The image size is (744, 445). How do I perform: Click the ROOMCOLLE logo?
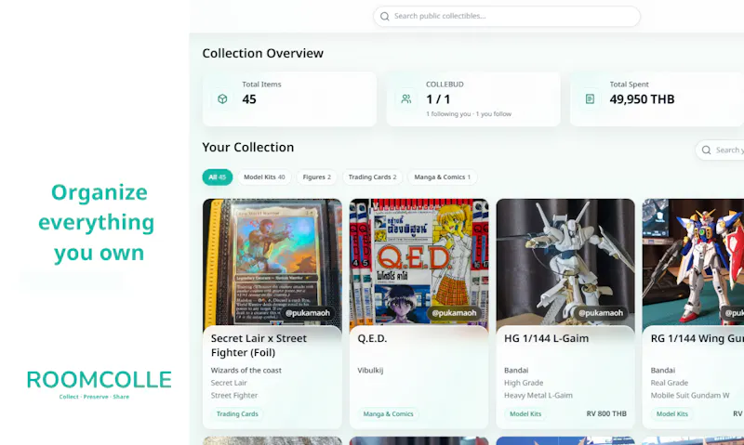tap(99, 385)
